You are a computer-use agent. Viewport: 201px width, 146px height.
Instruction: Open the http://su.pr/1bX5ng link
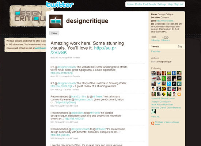point(61,73)
